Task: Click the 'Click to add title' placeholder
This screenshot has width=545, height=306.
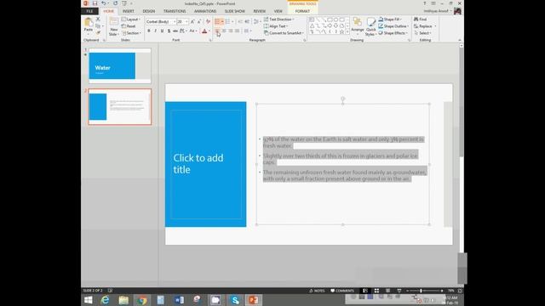Action: 206,164
